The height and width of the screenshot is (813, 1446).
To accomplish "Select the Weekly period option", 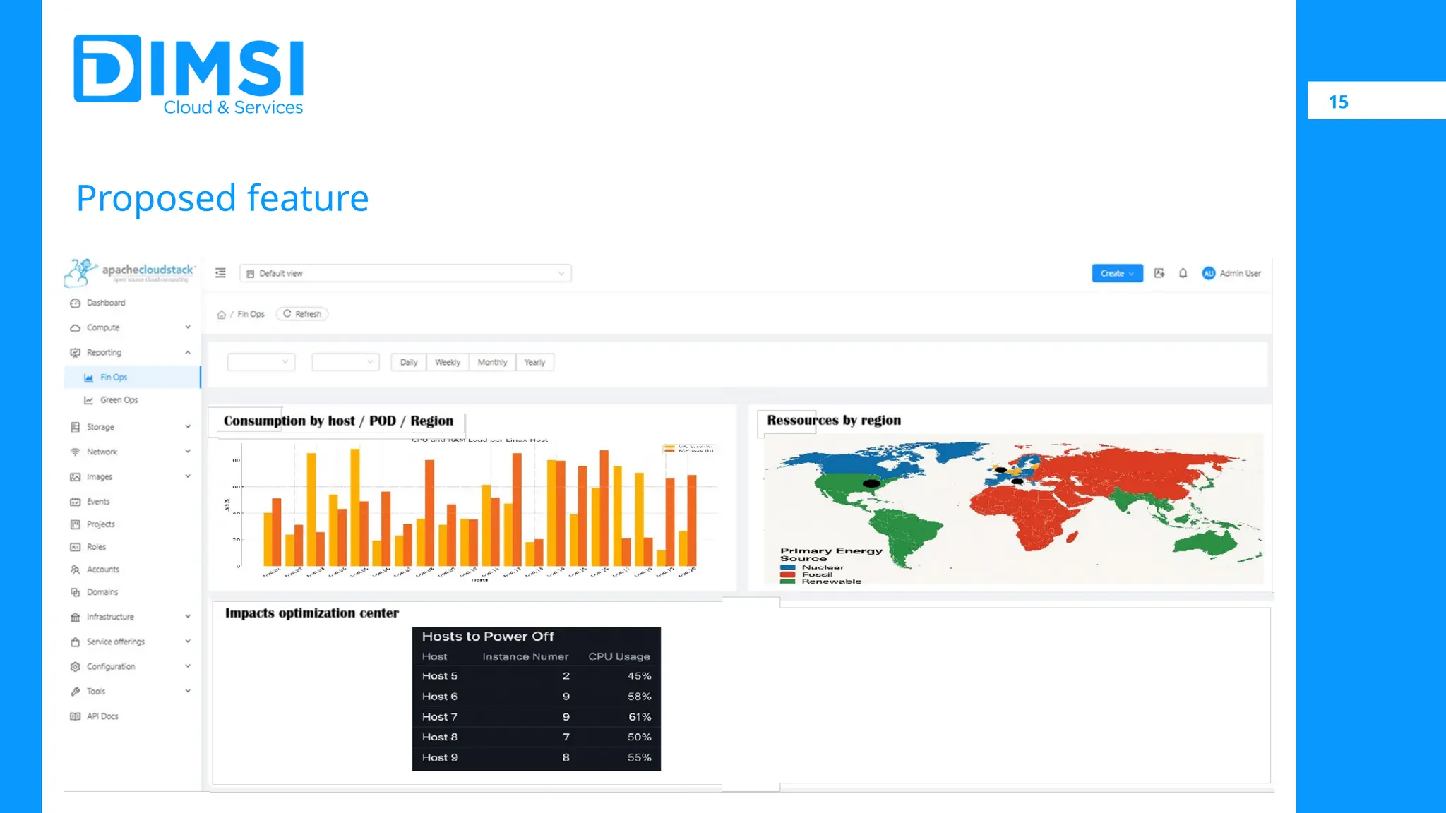I will pos(447,362).
